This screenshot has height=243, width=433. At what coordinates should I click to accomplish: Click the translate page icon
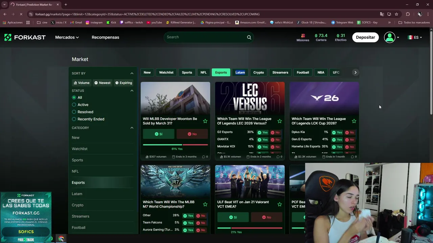[x=382, y=14]
